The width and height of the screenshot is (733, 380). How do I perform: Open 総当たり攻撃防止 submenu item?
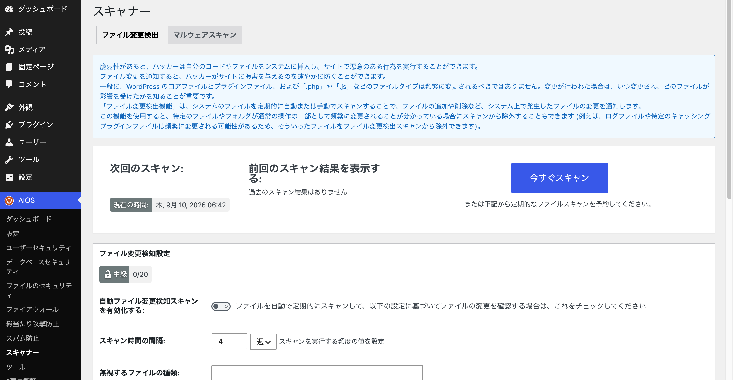pos(32,324)
